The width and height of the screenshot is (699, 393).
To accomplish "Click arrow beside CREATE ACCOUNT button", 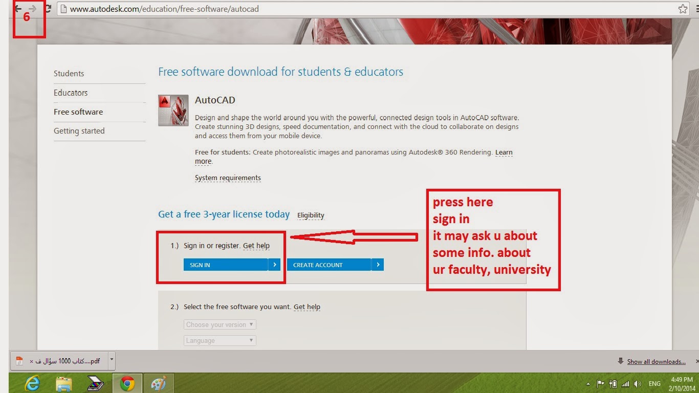I will [x=378, y=265].
